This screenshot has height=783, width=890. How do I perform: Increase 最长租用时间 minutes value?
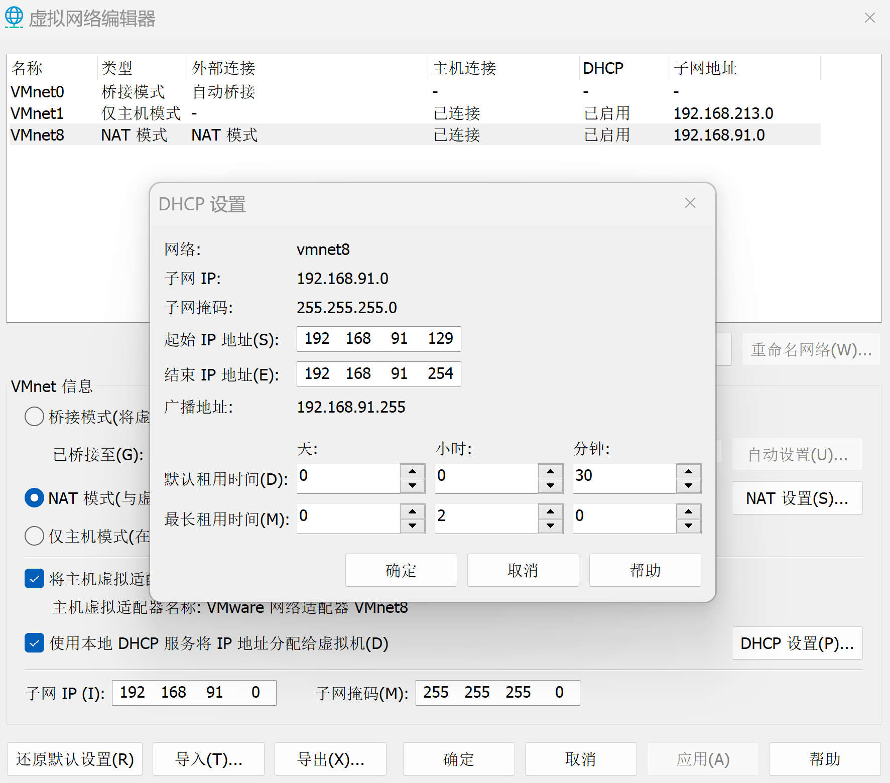click(x=689, y=511)
